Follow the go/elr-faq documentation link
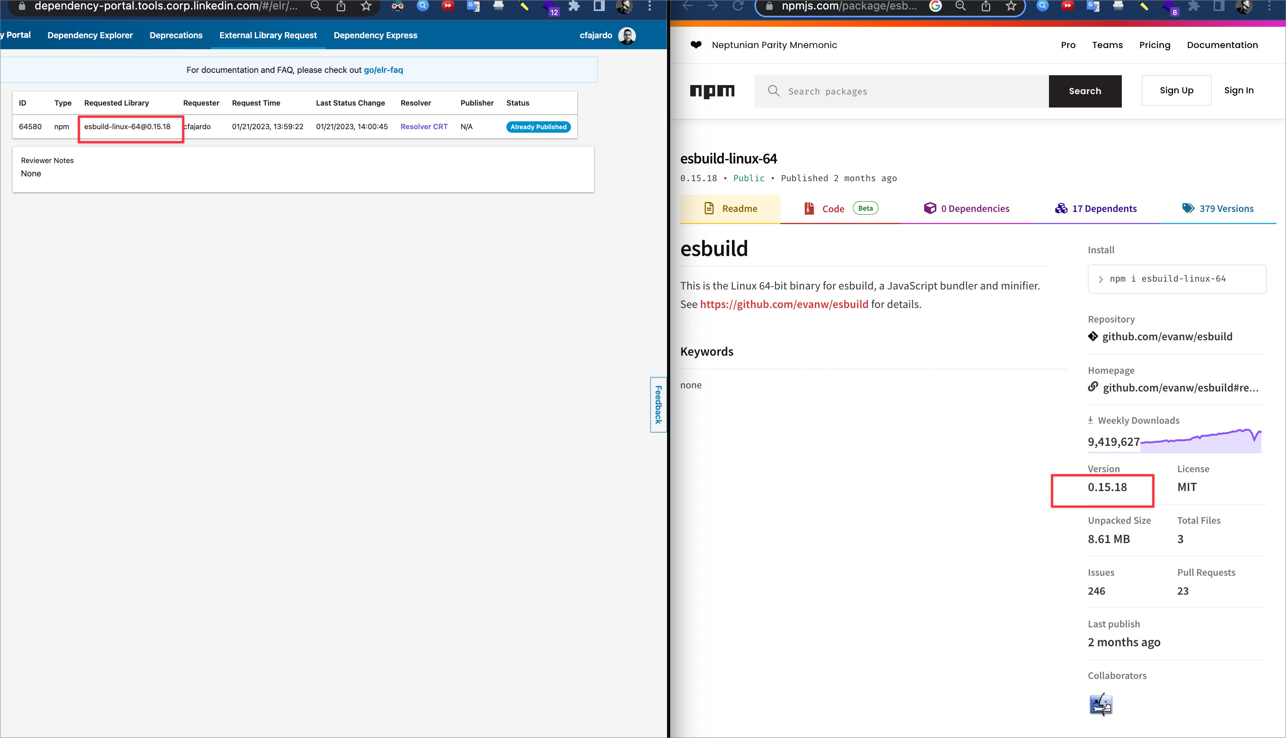The image size is (1286, 738). coord(384,69)
